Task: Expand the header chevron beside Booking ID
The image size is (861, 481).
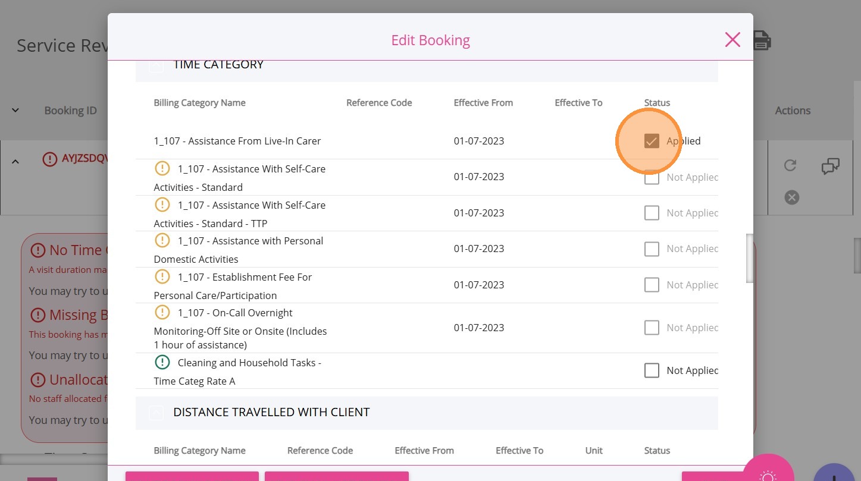Action: (x=15, y=110)
